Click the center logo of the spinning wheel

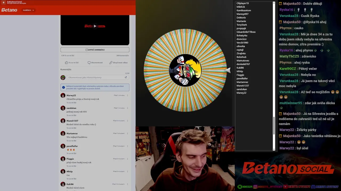185,70
